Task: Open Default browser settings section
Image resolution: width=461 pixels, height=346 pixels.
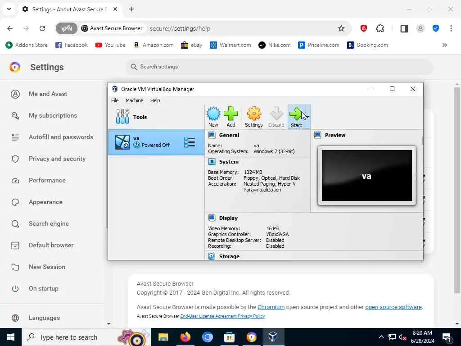Action: coord(51,246)
